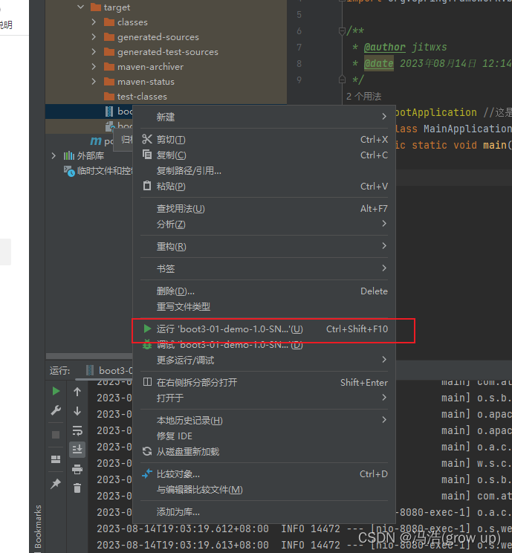Click the trash clear-all icon in console
512x553 pixels.
click(x=77, y=488)
